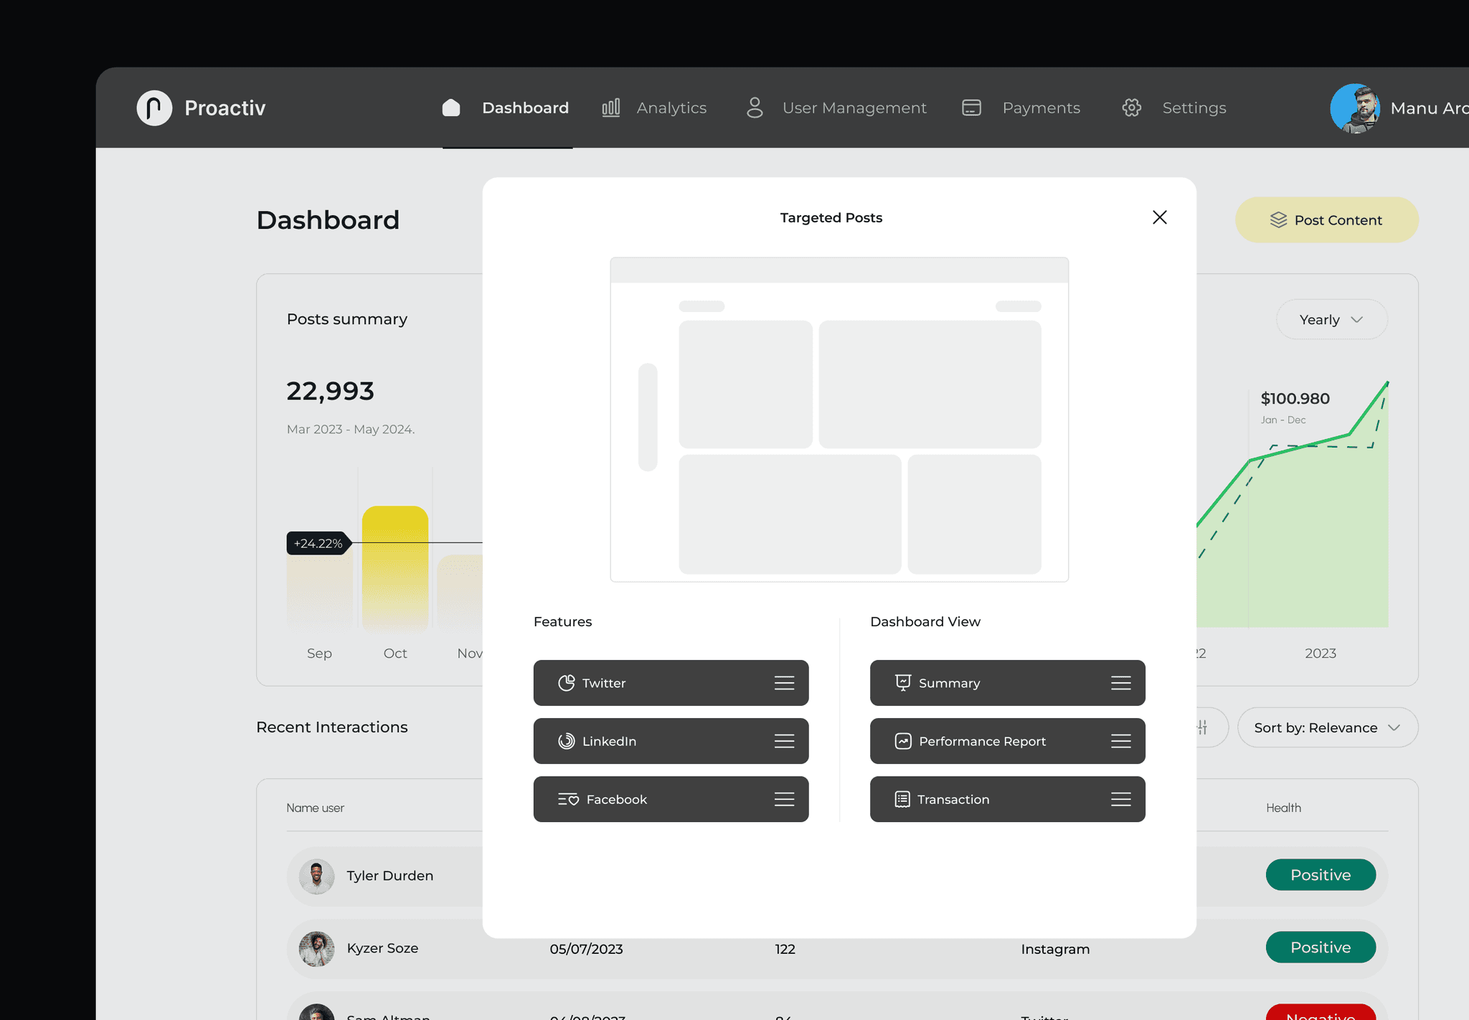Open the Yearly time range dropdown
This screenshot has height=1020, width=1469.
coord(1331,319)
